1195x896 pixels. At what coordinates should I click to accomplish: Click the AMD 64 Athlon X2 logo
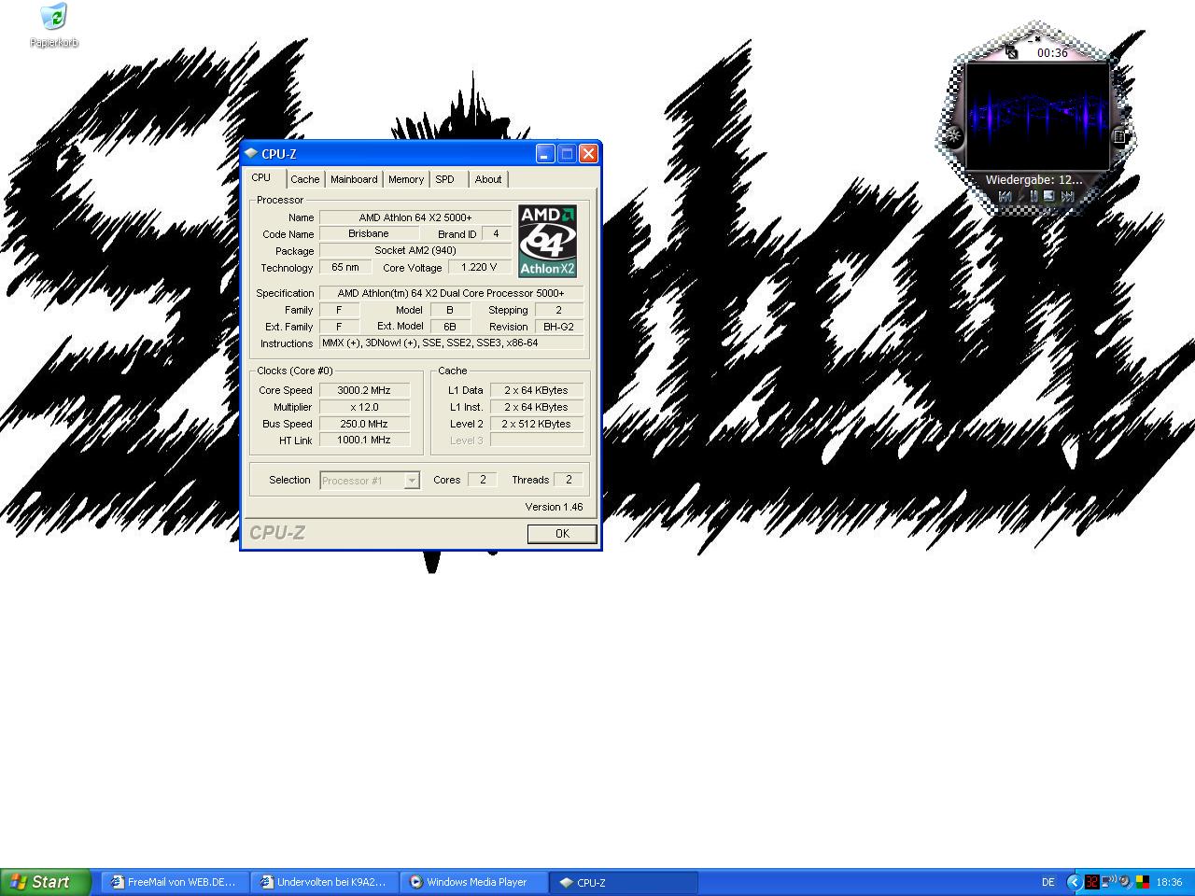coord(547,241)
